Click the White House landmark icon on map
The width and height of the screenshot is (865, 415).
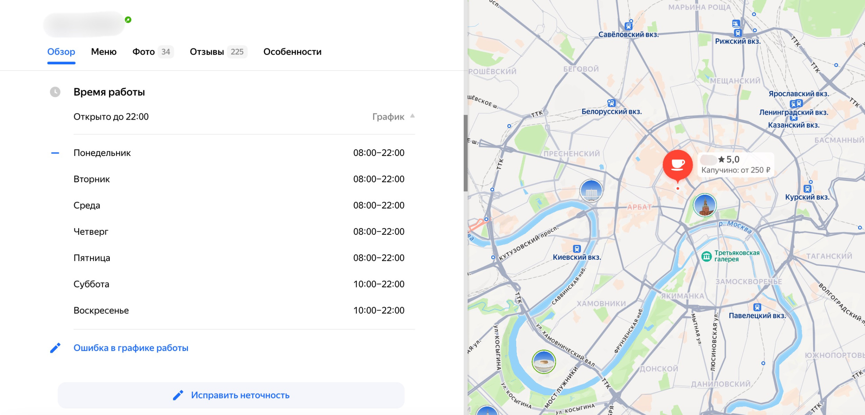point(591,191)
